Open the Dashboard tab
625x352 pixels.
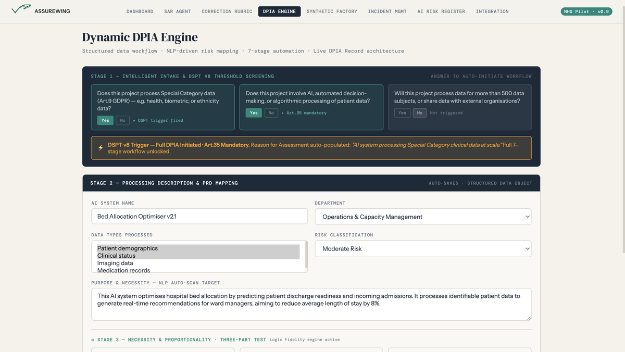click(140, 11)
